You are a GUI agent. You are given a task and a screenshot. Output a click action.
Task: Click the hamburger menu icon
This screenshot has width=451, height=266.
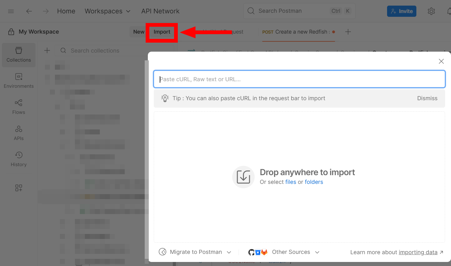point(11,11)
